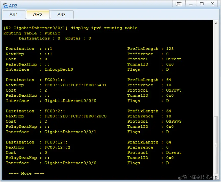Click Cost 2 of FC00:2:: route
This screenshot has height=182, width=221.
click(x=46, y=121)
